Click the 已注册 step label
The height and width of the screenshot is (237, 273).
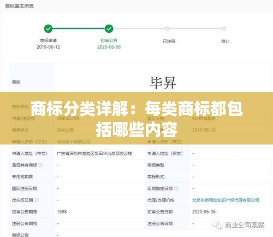point(169,42)
